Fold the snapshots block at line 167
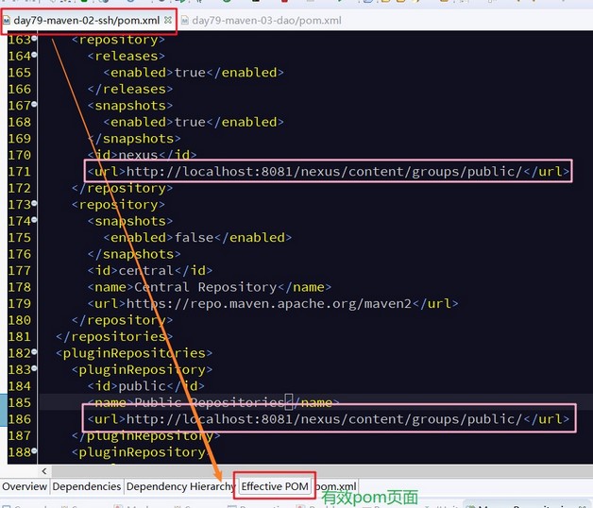593x508 pixels. click(x=34, y=104)
